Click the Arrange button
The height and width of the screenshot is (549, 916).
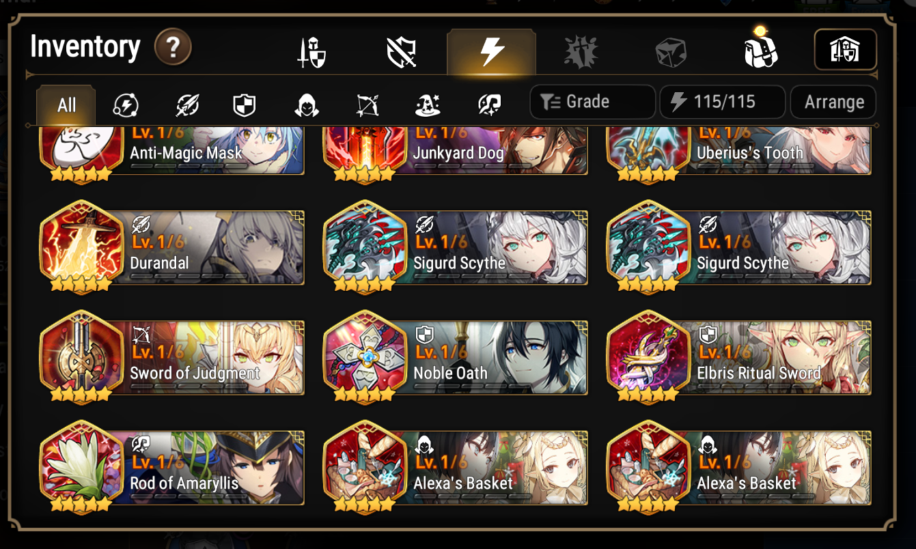(833, 102)
